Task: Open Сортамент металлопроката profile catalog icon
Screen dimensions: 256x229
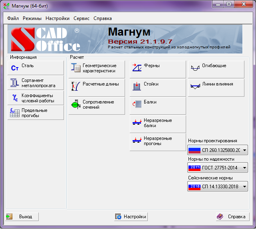Action: pyautogui.click(x=14, y=83)
